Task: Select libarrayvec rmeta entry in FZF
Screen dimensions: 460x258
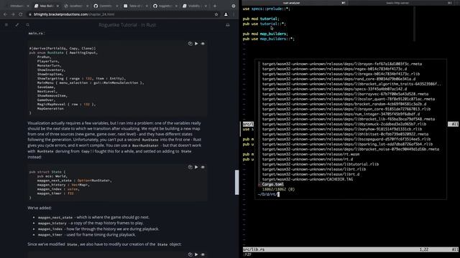Action: [x=345, y=94]
